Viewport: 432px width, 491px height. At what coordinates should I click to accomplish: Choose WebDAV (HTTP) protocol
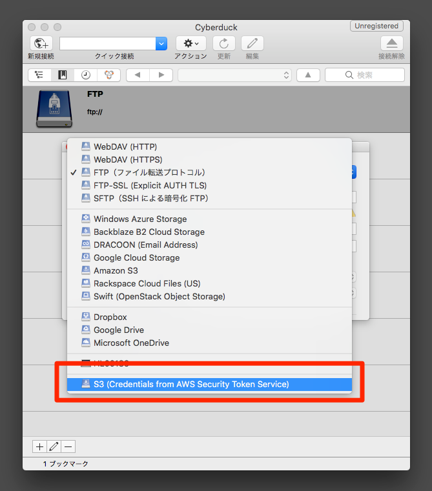click(x=209, y=147)
